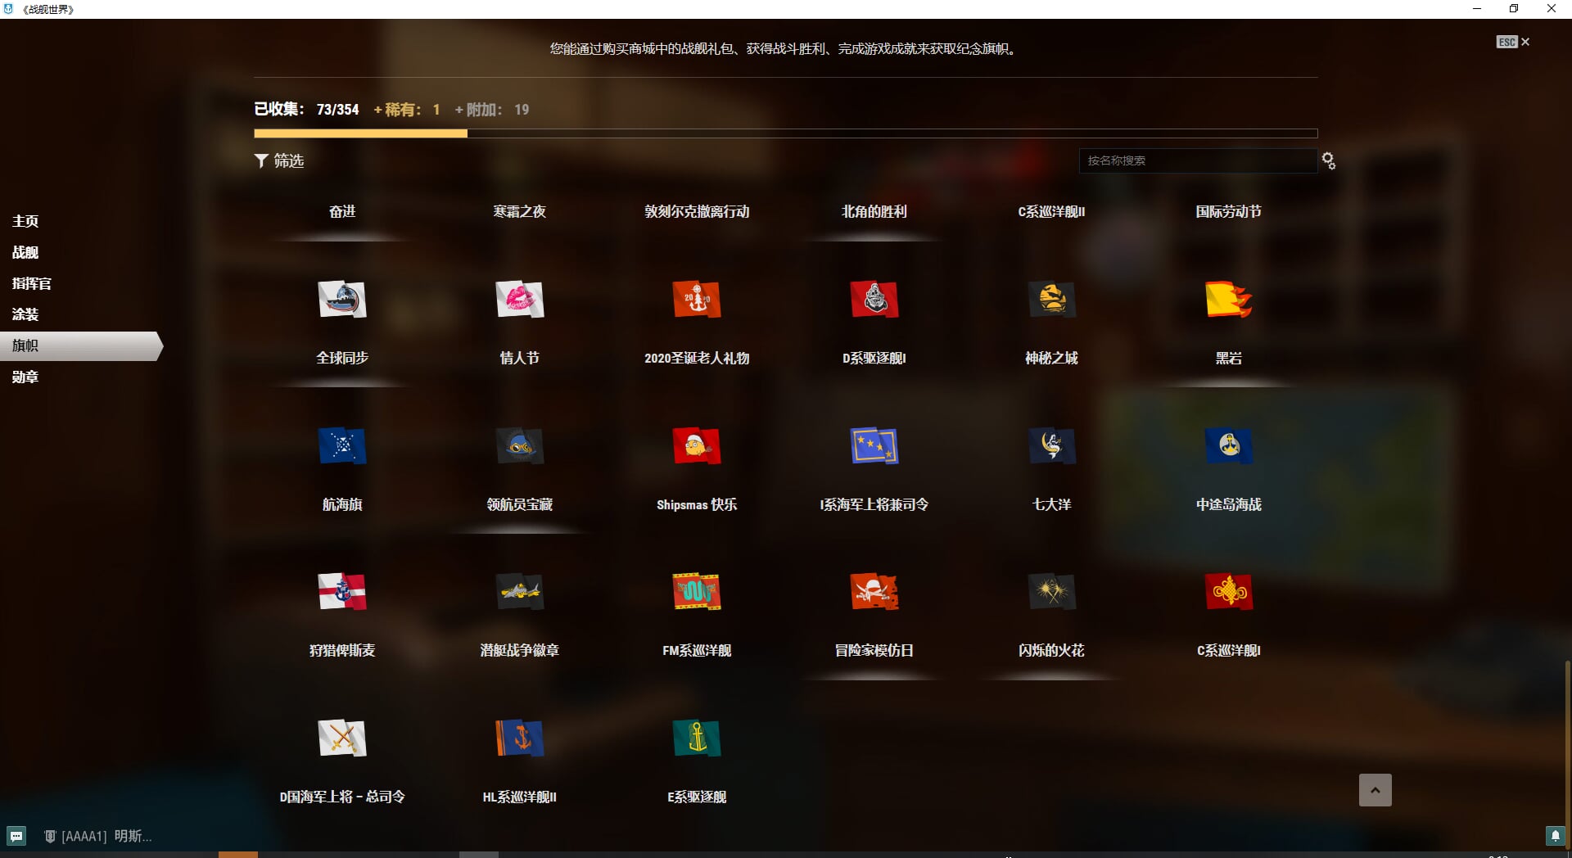Pick the 中途岛海战 flag icon
1572x858 pixels.
(x=1228, y=446)
